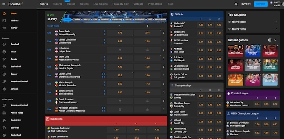Image resolution: width=284 pixels, height=139 pixels.
Task: Open the Sports tab
Action: (44, 4)
